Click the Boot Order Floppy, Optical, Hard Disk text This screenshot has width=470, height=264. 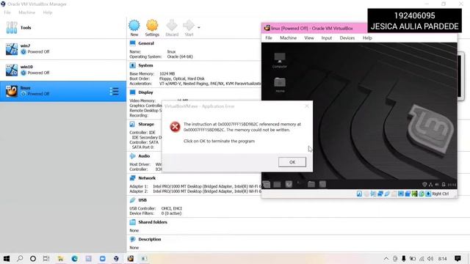click(x=182, y=78)
